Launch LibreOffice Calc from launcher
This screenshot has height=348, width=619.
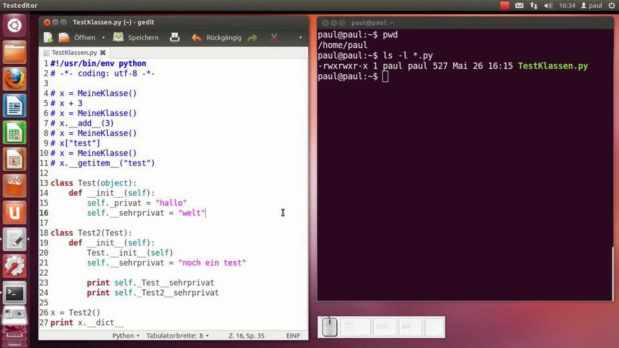tap(15, 133)
